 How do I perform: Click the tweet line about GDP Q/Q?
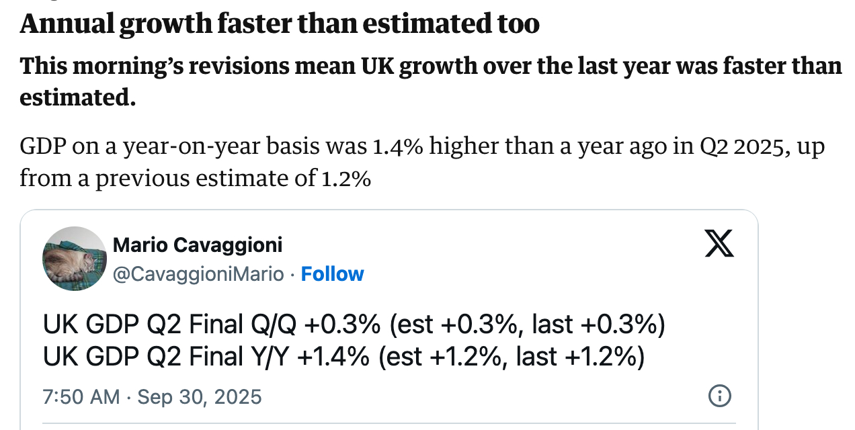pyautogui.click(x=353, y=325)
